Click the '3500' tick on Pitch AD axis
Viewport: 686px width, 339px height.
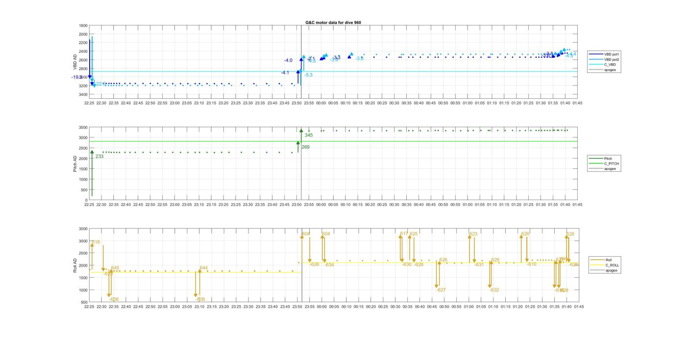83,127
